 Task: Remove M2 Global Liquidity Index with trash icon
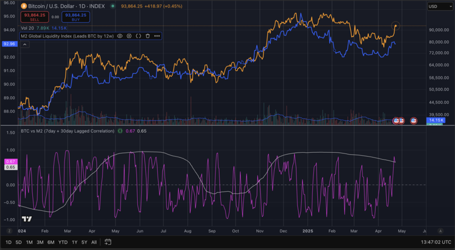(x=148, y=36)
